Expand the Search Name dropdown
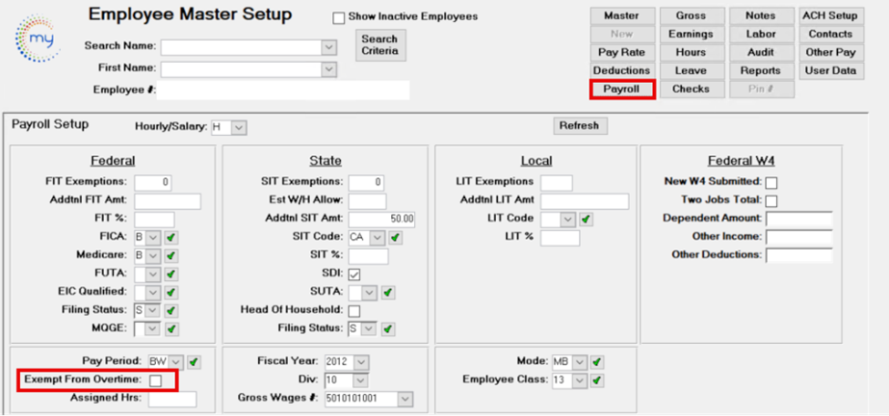The width and height of the screenshot is (889, 416). click(328, 46)
